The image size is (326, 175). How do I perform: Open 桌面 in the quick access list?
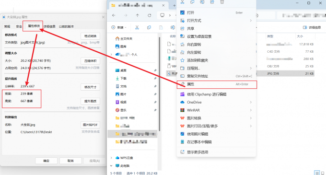click(121, 70)
